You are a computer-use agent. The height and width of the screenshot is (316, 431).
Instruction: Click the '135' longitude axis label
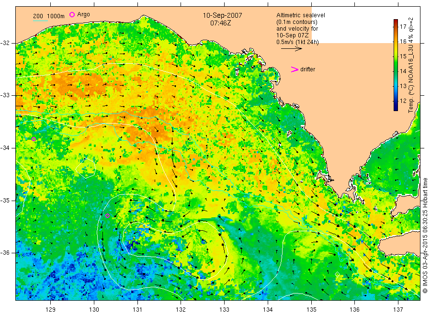(311, 310)
